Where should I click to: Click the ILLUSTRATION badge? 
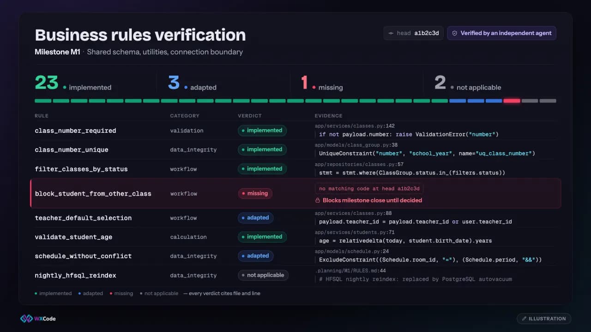[x=544, y=319]
